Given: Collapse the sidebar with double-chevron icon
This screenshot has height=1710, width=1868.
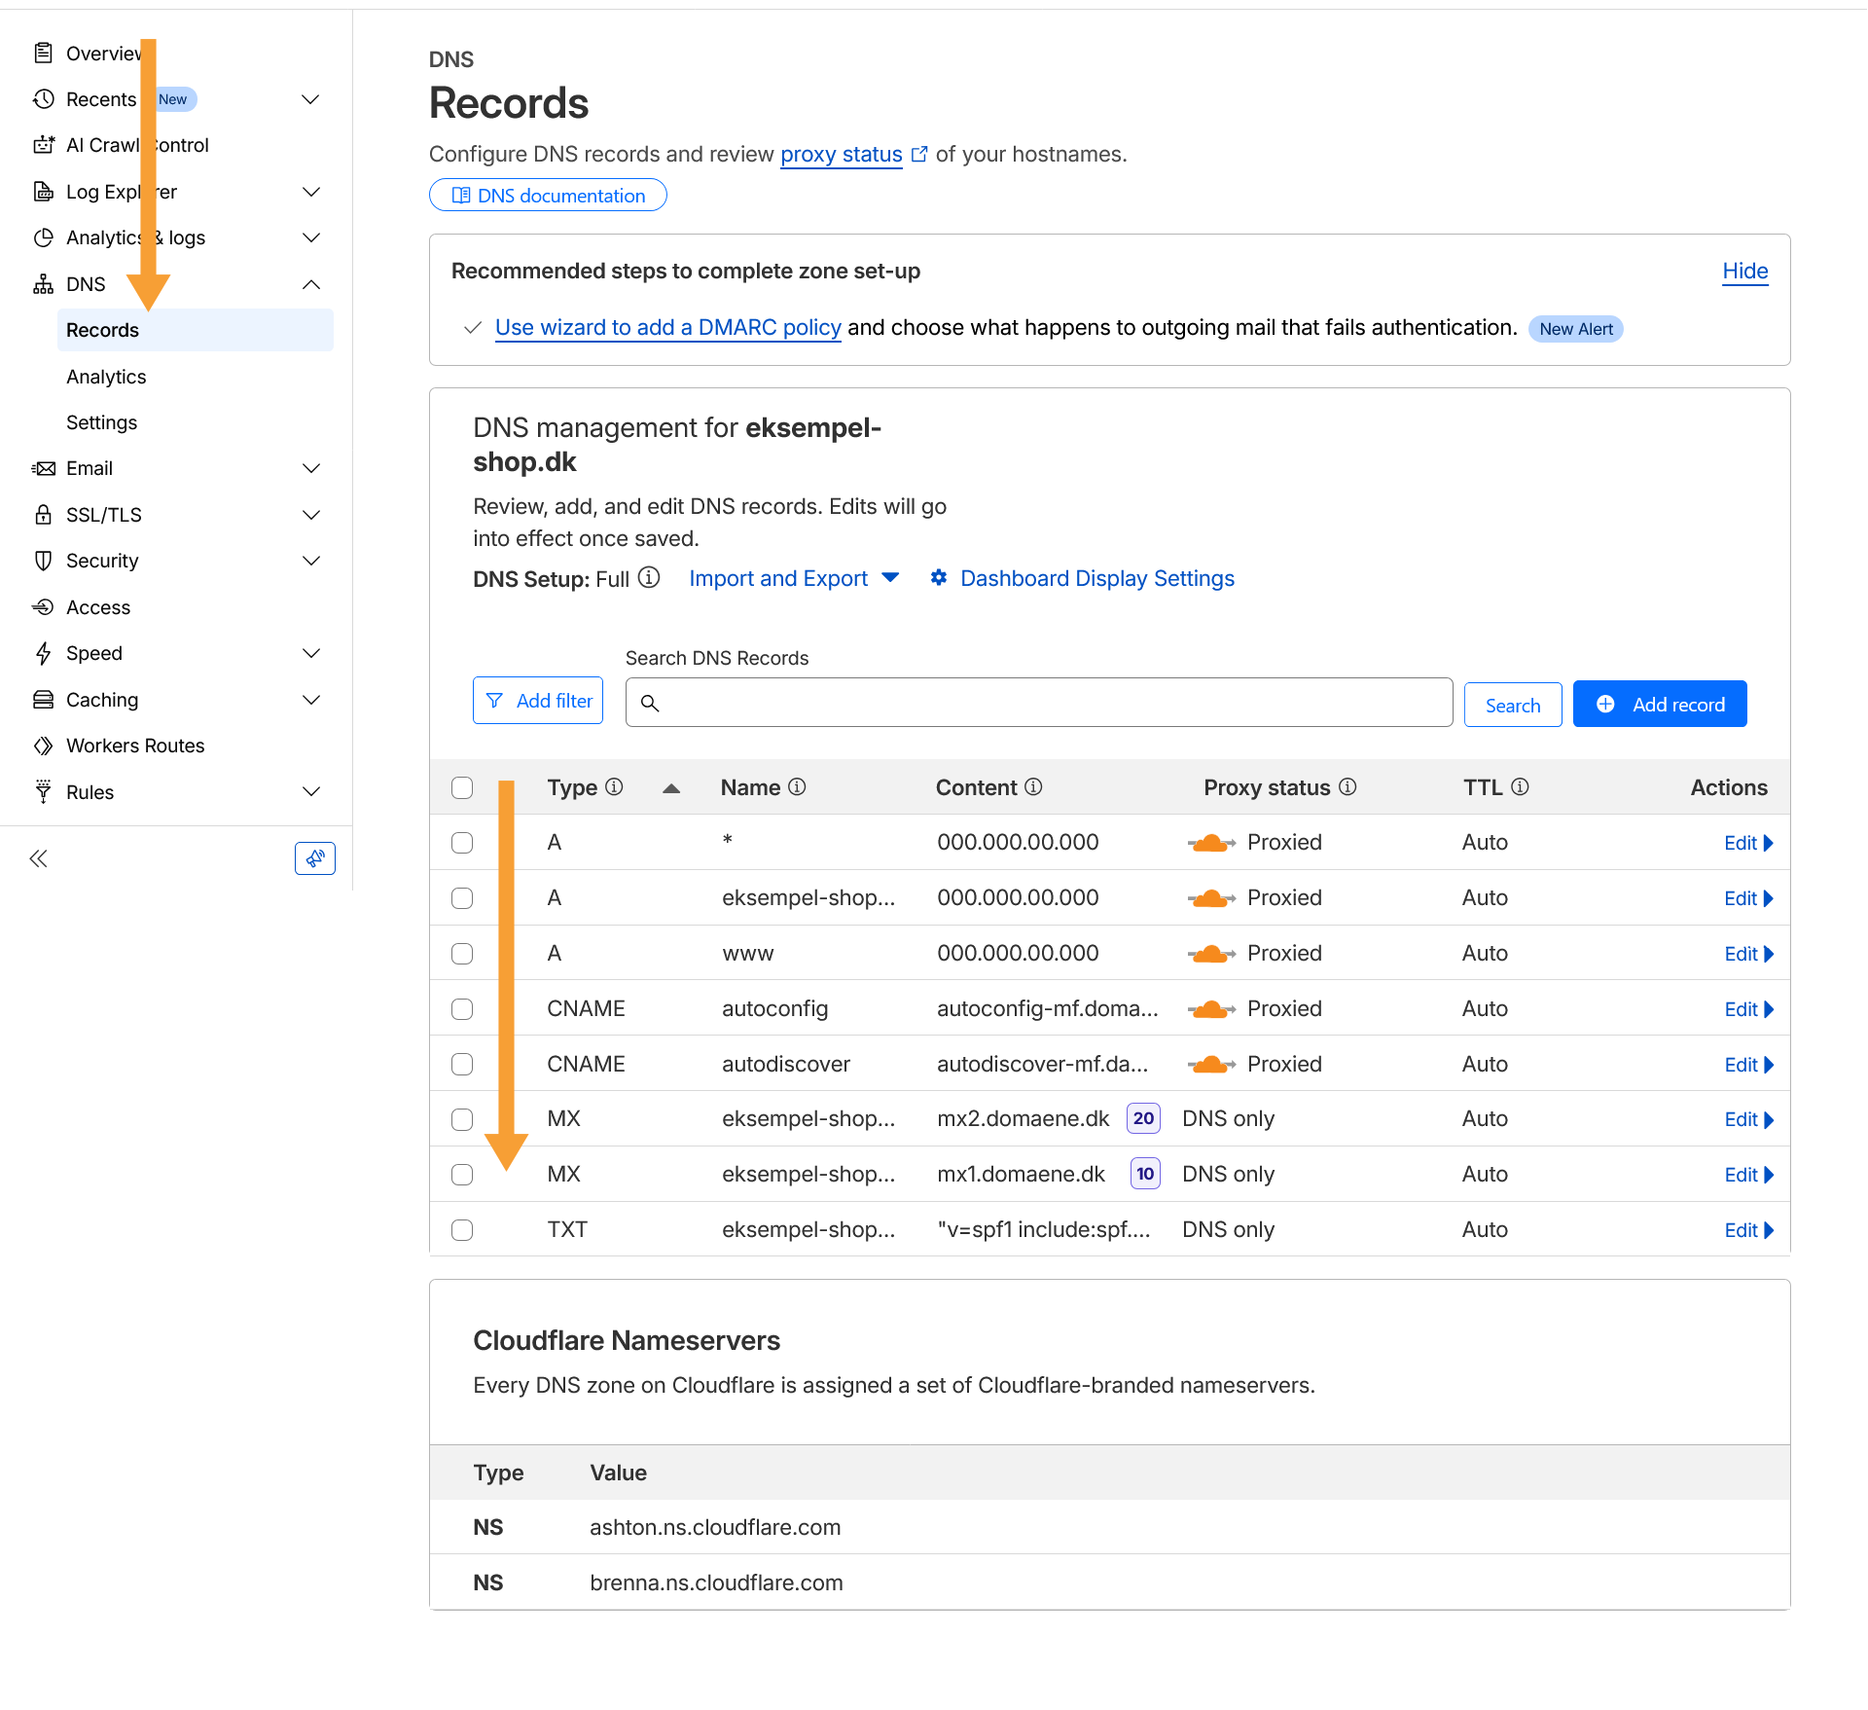Looking at the screenshot, I should pyautogui.click(x=39, y=858).
